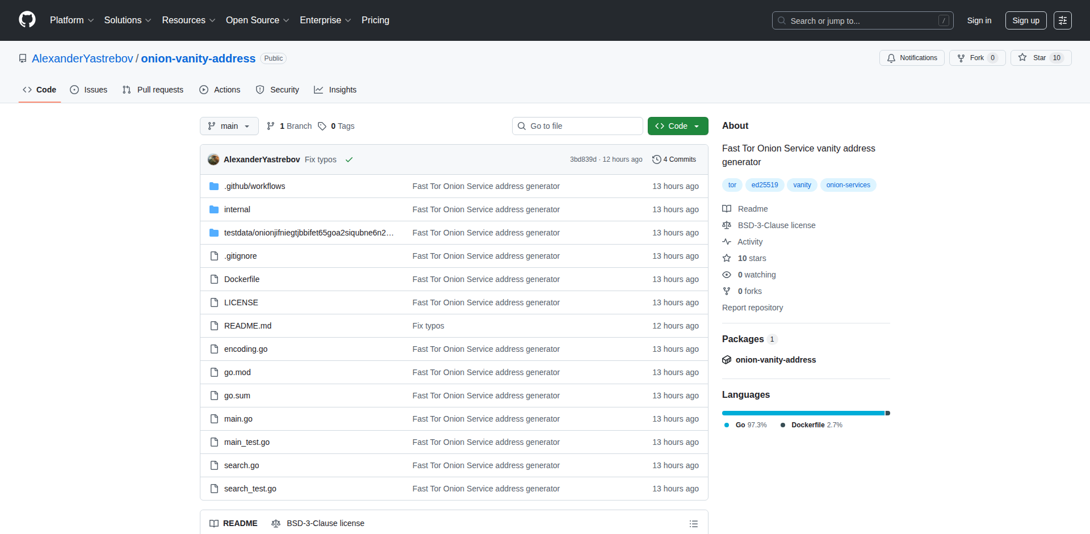Image resolution: width=1090 pixels, height=534 pixels.
Task: Click the tag icon next to 0 Tags
Action: point(322,126)
